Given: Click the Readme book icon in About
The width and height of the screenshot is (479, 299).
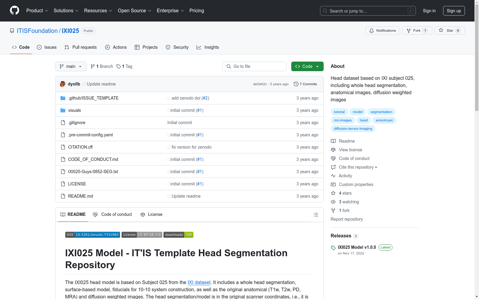Looking at the screenshot, I should click(333, 141).
